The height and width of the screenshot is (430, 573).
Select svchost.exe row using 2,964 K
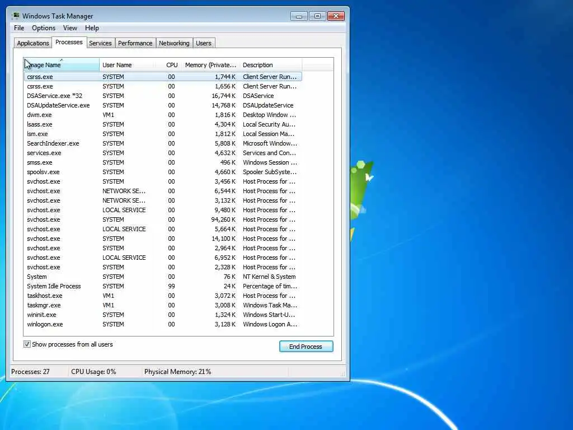click(x=163, y=248)
